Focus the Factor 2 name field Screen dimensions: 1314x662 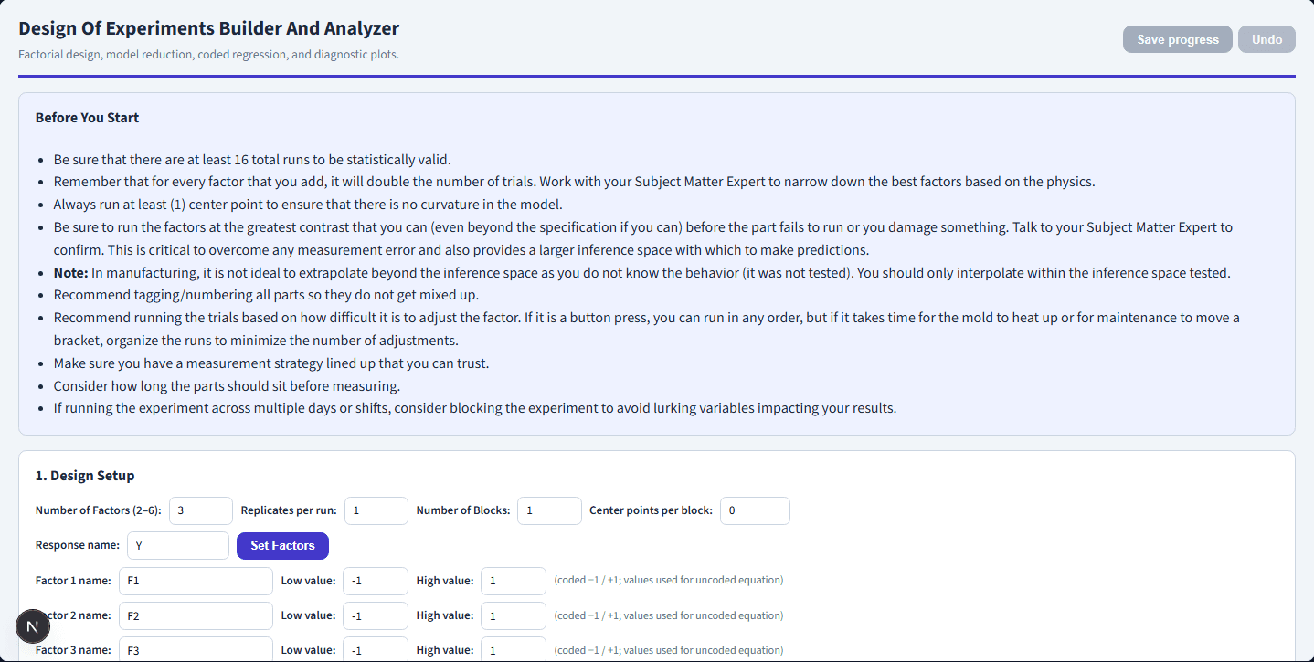coord(196,615)
